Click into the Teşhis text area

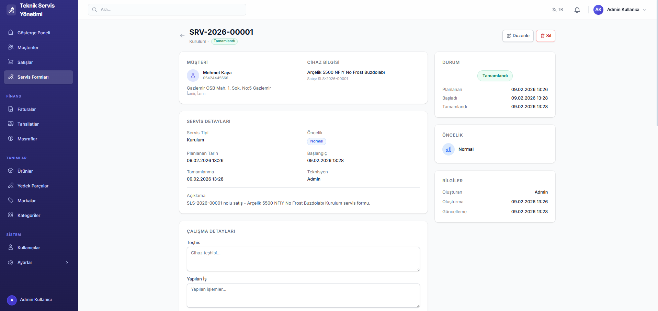(x=303, y=259)
